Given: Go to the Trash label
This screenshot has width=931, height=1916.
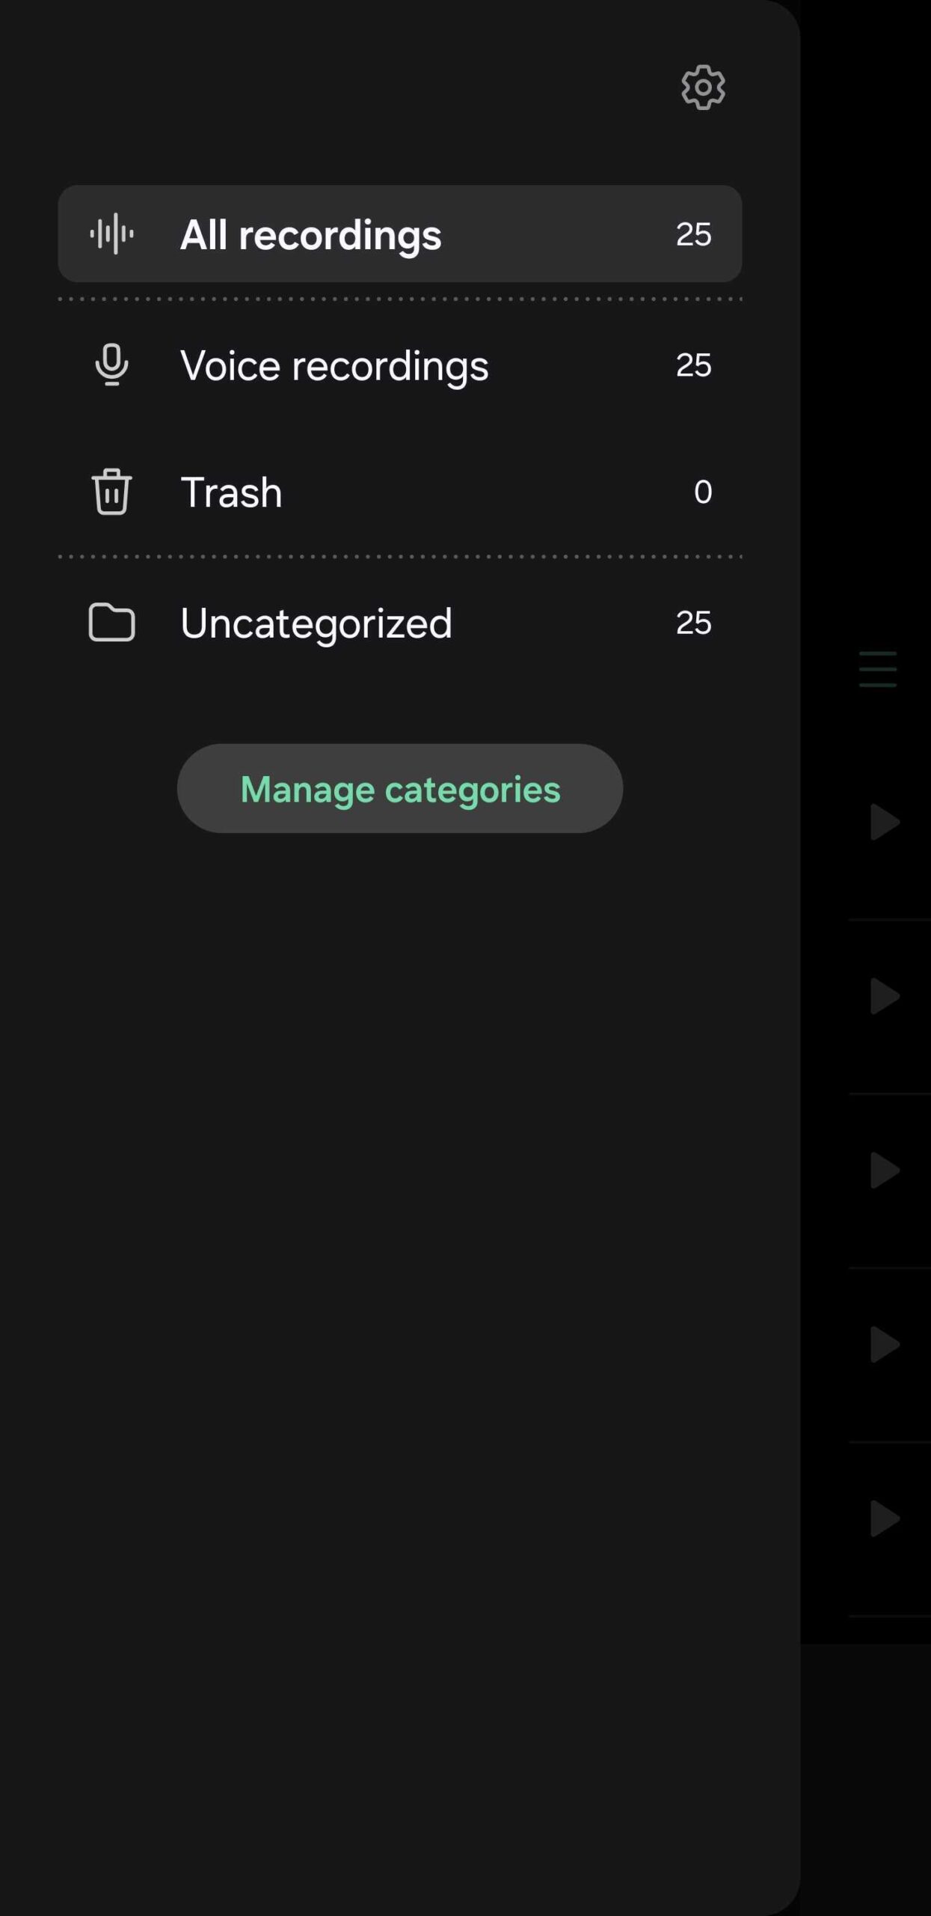Looking at the screenshot, I should (231, 492).
